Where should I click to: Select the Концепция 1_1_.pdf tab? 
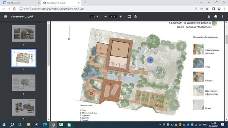61,3
